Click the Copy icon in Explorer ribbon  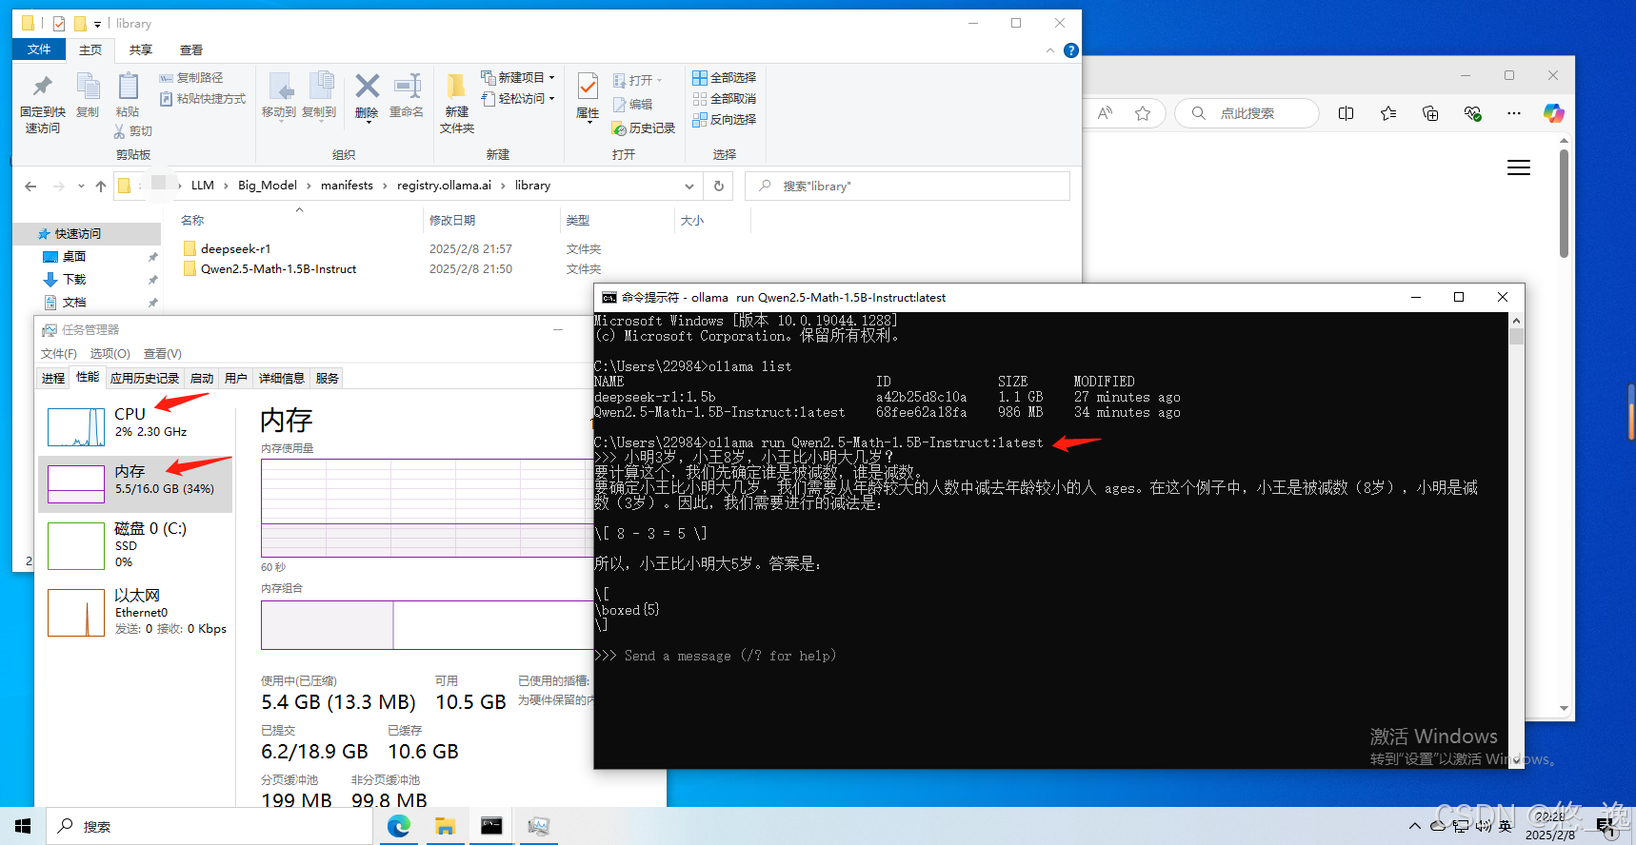pyautogui.click(x=88, y=95)
